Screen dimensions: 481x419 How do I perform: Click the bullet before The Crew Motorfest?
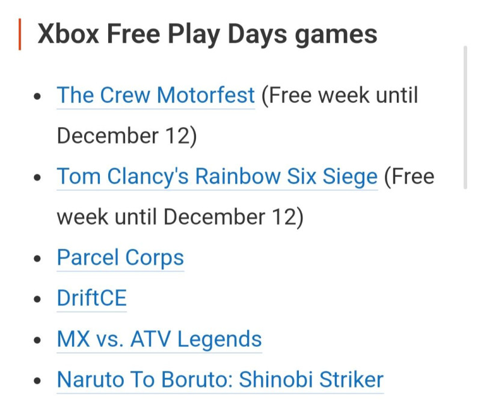(x=38, y=96)
